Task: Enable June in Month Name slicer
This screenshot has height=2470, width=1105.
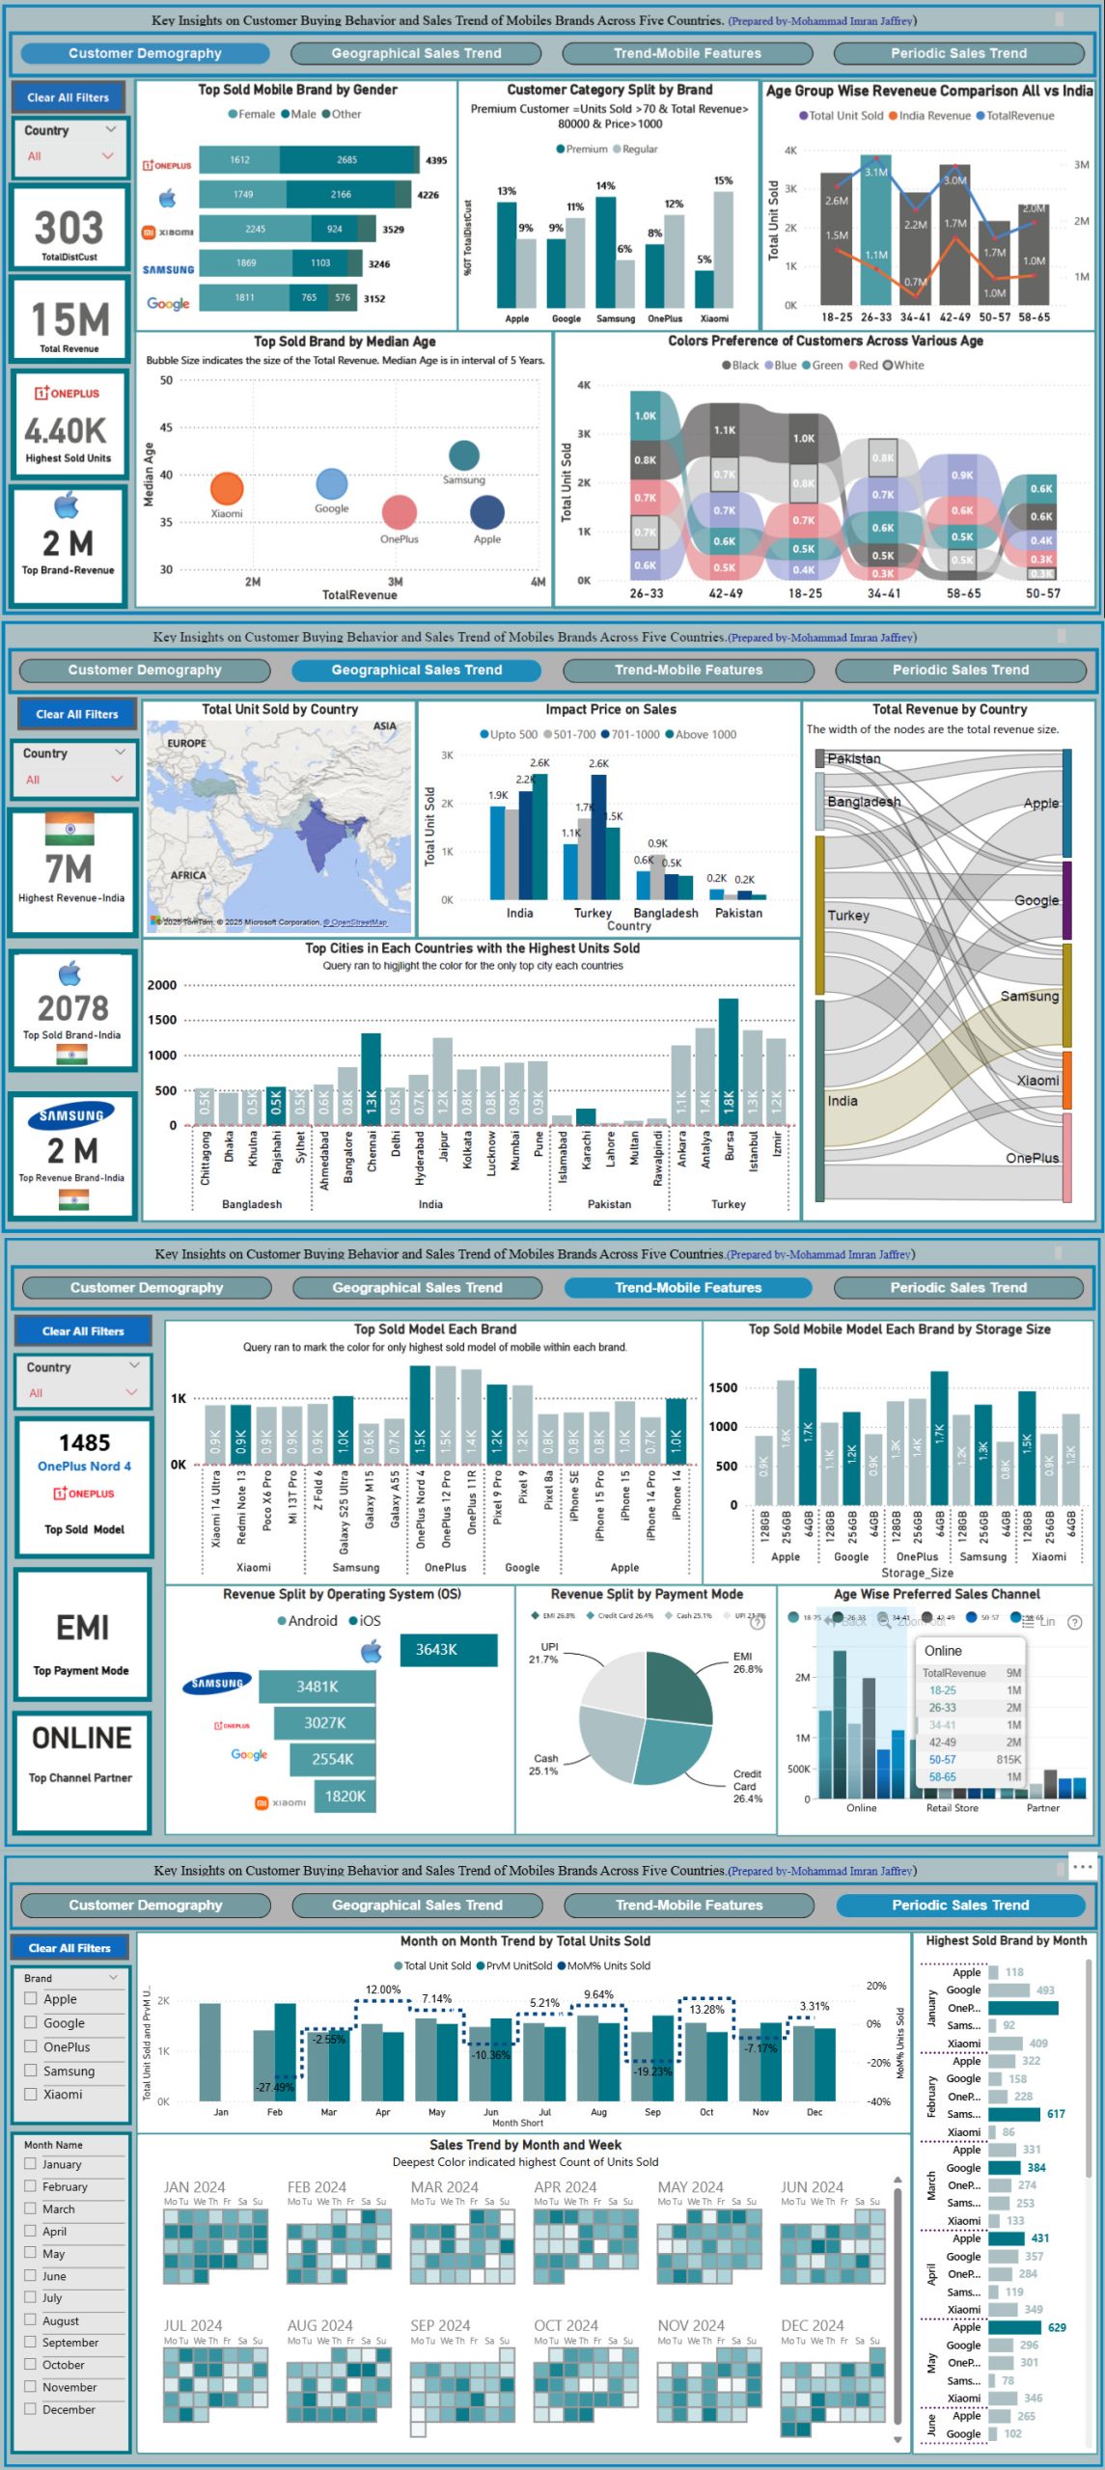Action: pyautogui.click(x=31, y=2275)
